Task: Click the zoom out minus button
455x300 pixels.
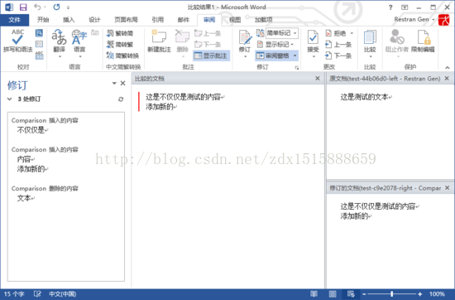Action: pyautogui.click(x=364, y=294)
